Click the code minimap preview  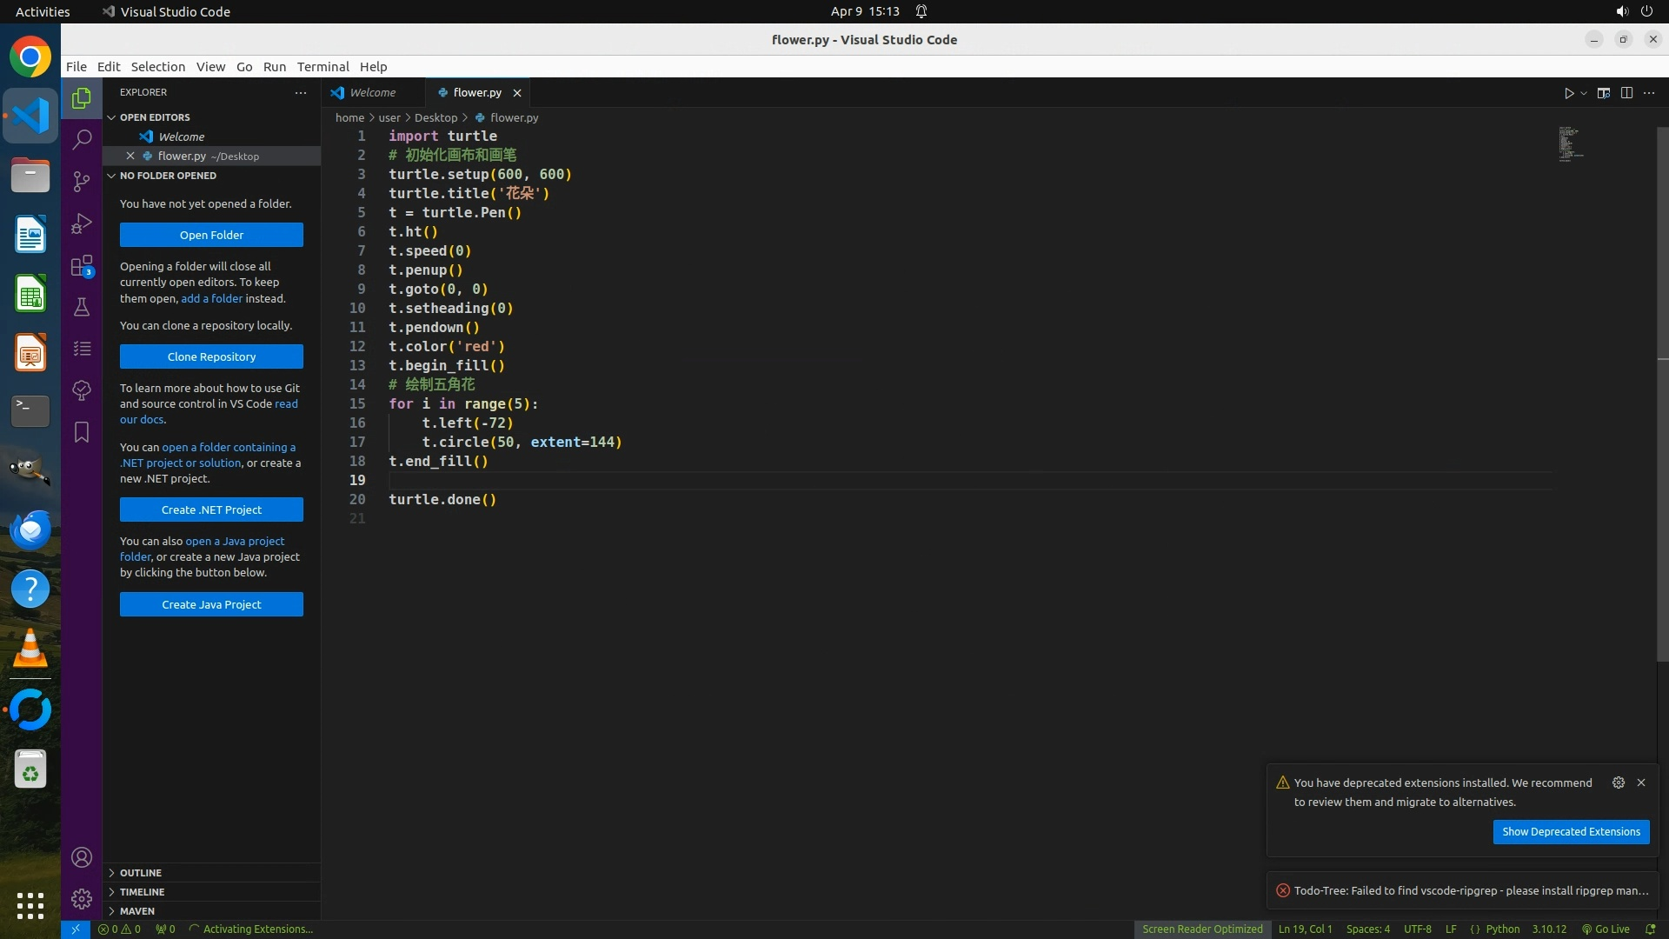click(x=1570, y=144)
